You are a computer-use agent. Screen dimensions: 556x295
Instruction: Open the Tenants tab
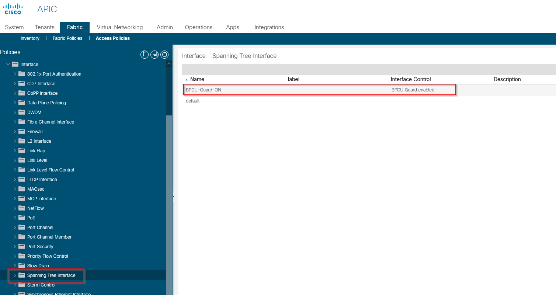(x=45, y=27)
